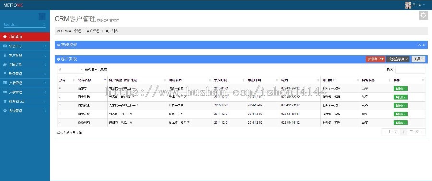432x181 pixels.
Task: Click the 客户管理 breadcrumb link
Action: (x=93, y=31)
